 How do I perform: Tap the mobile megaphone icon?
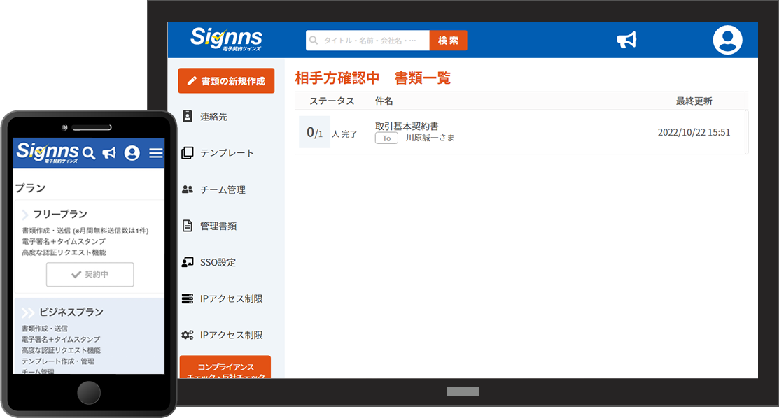(x=109, y=153)
